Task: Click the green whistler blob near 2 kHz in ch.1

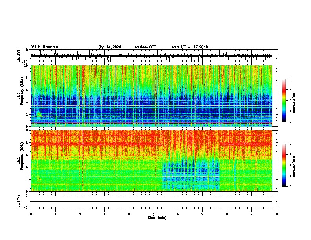Action: click(39, 114)
